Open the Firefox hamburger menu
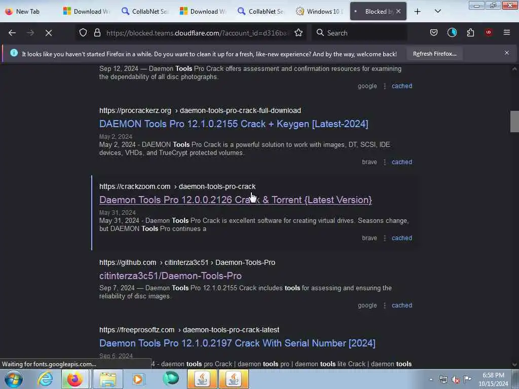Image resolution: width=519 pixels, height=389 pixels. (507, 33)
